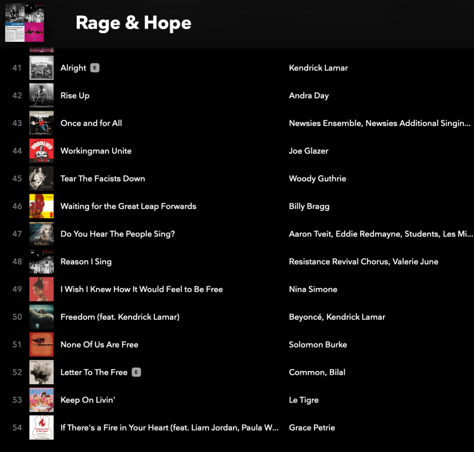
Task: Click the explicit badge next to Letter To The Free
Action: point(136,372)
